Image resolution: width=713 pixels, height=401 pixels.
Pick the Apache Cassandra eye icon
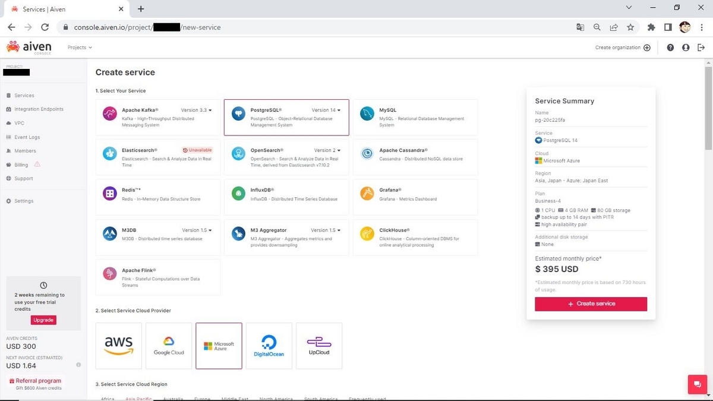point(367,153)
